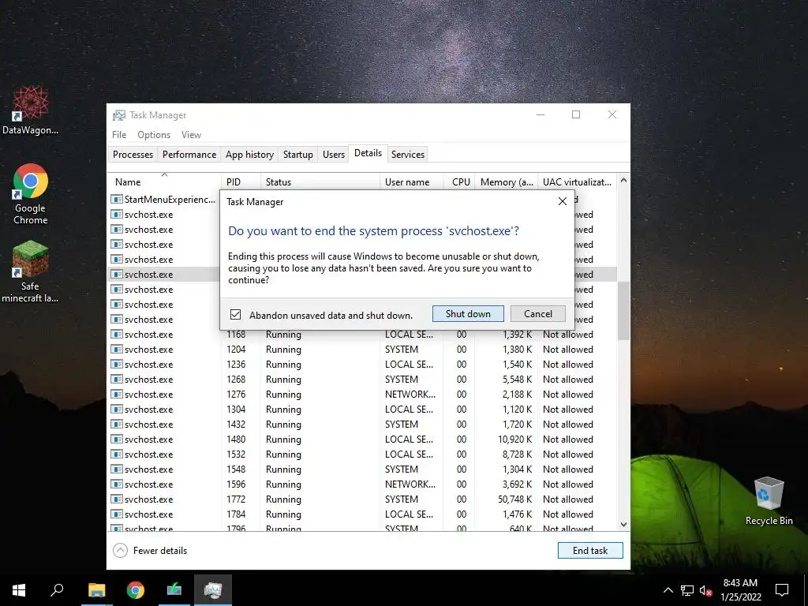Switch to the Performance tab

[189, 155]
